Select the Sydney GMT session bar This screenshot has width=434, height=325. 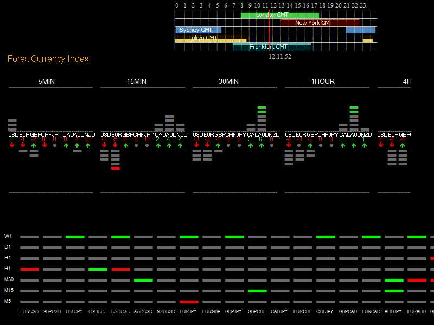(x=198, y=30)
